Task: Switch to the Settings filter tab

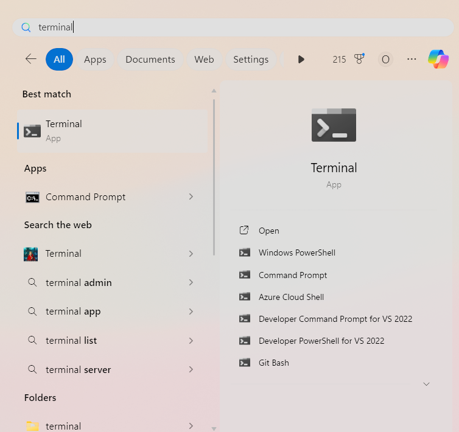Action: 251,60
